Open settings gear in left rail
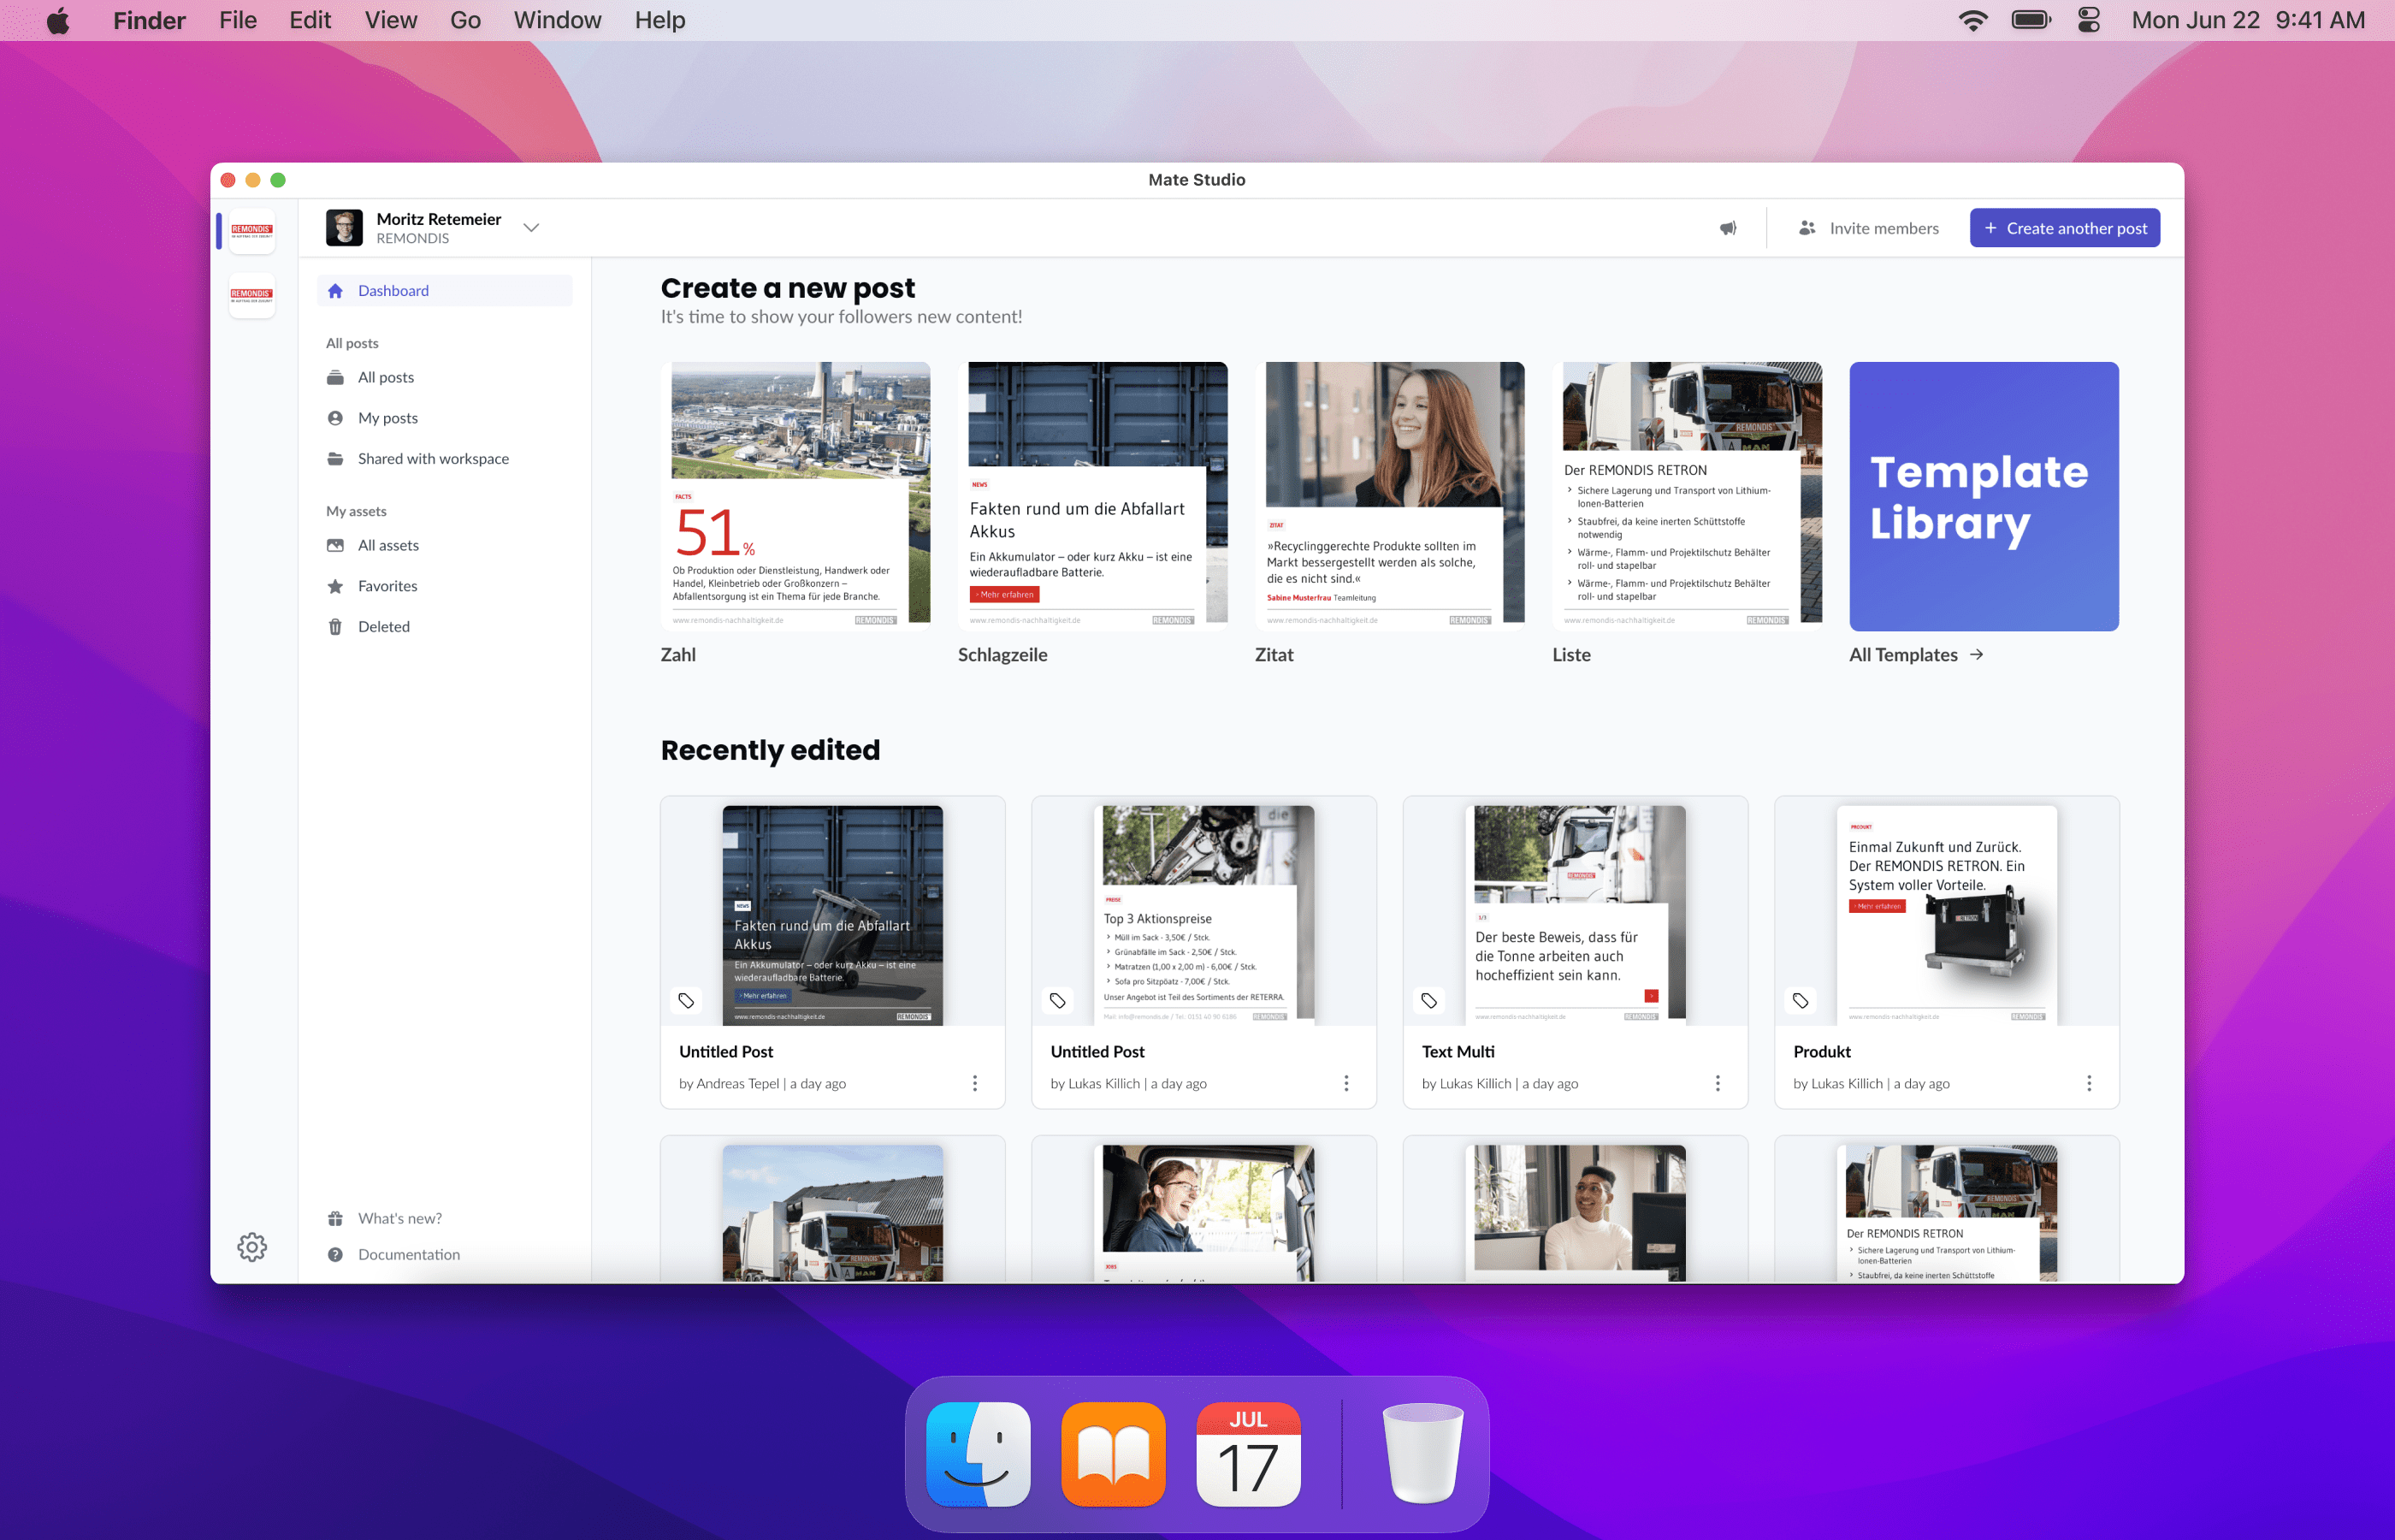This screenshot has height=1540, width=2395. pyautogui.click(x=251, y=1246)
